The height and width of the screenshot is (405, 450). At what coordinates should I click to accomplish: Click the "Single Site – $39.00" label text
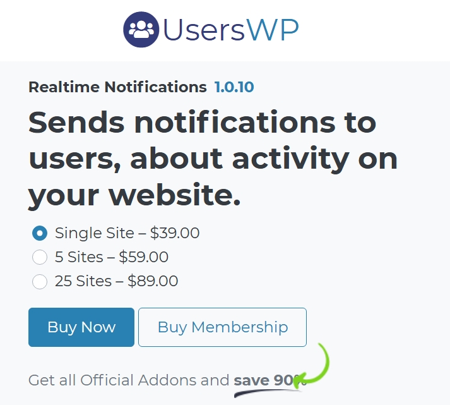tap(127, 233)
